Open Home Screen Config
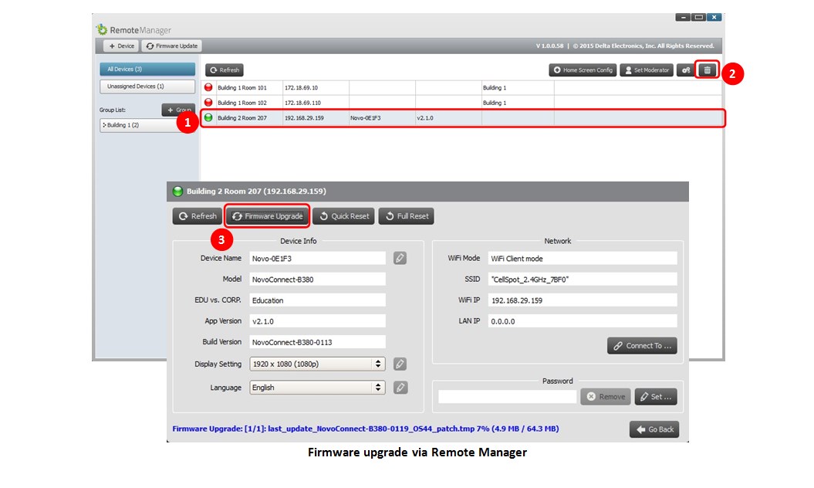Viewport: 814px width, 488px height. [583, 69]
